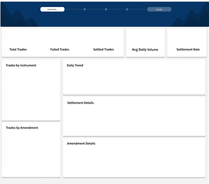Click the Settlement Details heading
This screenshot has height=184, width=209.
click(x=80, y=103)
